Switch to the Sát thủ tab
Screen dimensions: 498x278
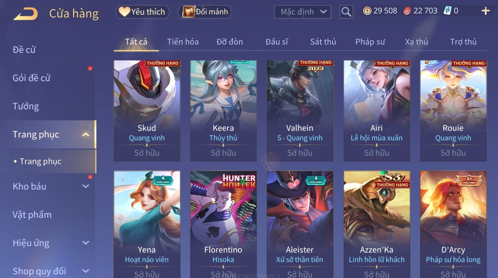[323, 42]
